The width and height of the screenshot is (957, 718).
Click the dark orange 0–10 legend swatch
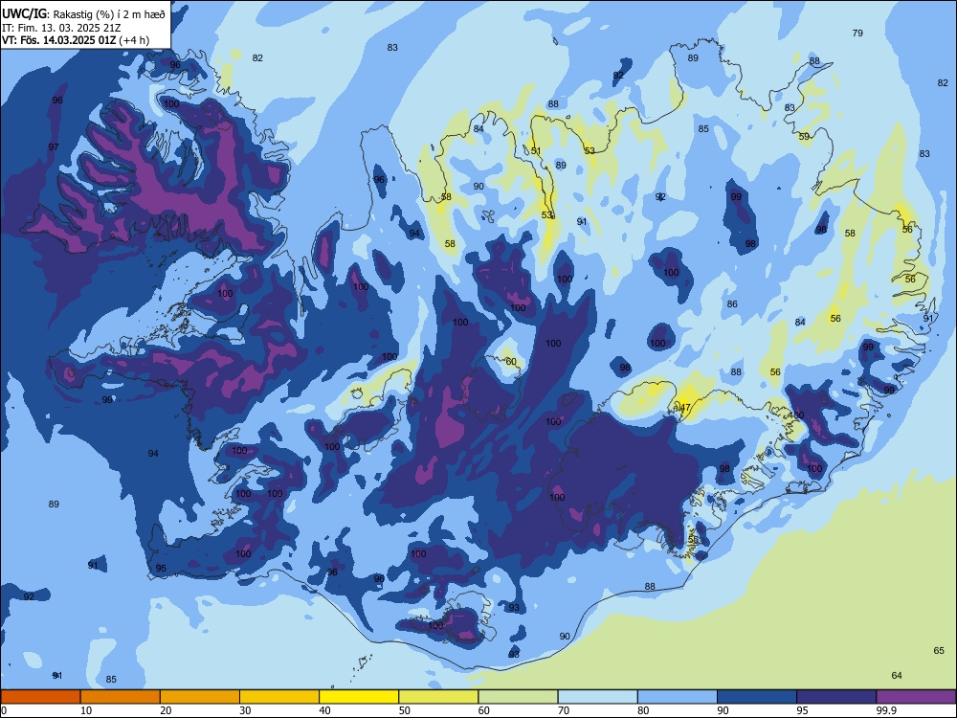pyautogui.click(x=40, y=697)
